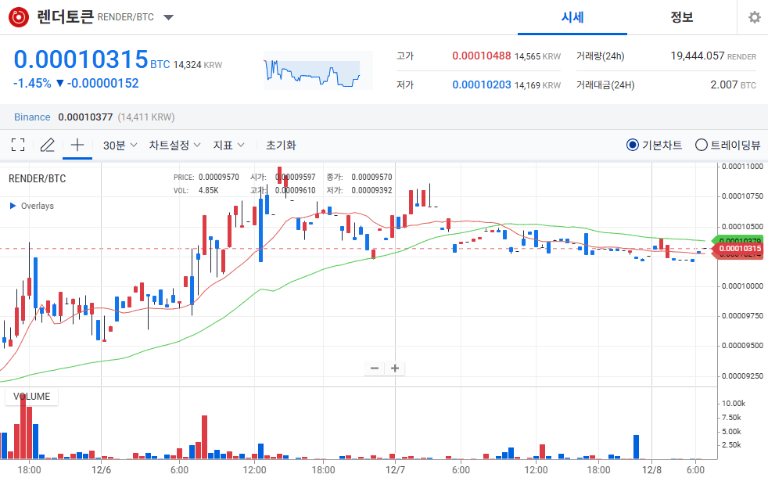
Task: Open the 지표 indicators dropdown
Action: point(228,146)
